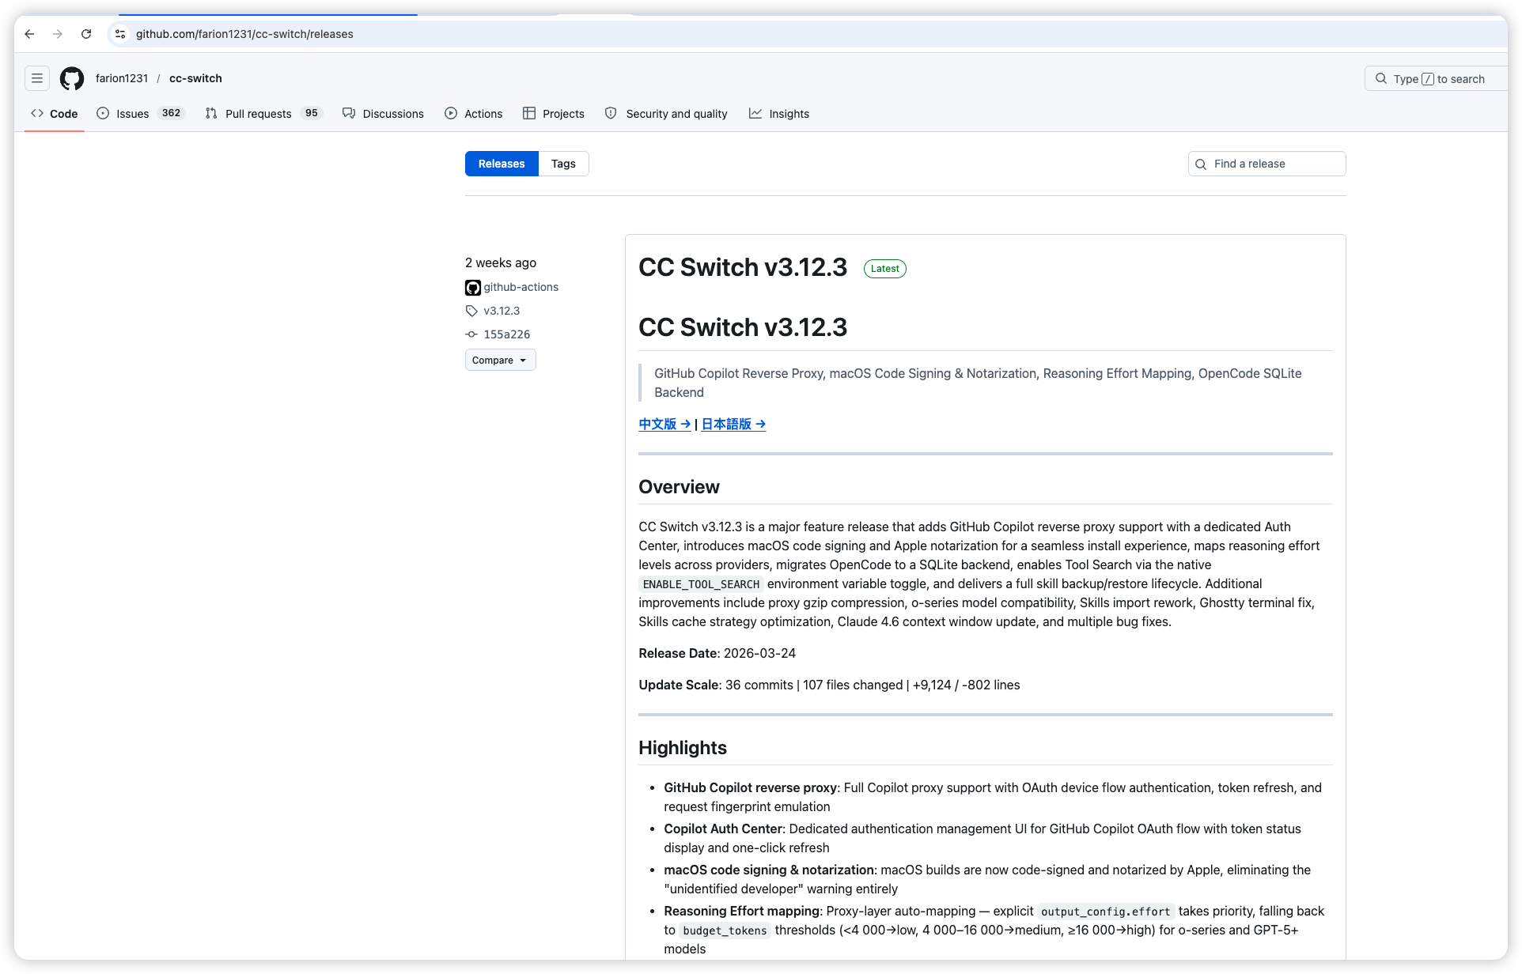Select the ENABLE_TOOL_SEARCH code snippet
The image size is (1522, 974).
coord(701,584)
